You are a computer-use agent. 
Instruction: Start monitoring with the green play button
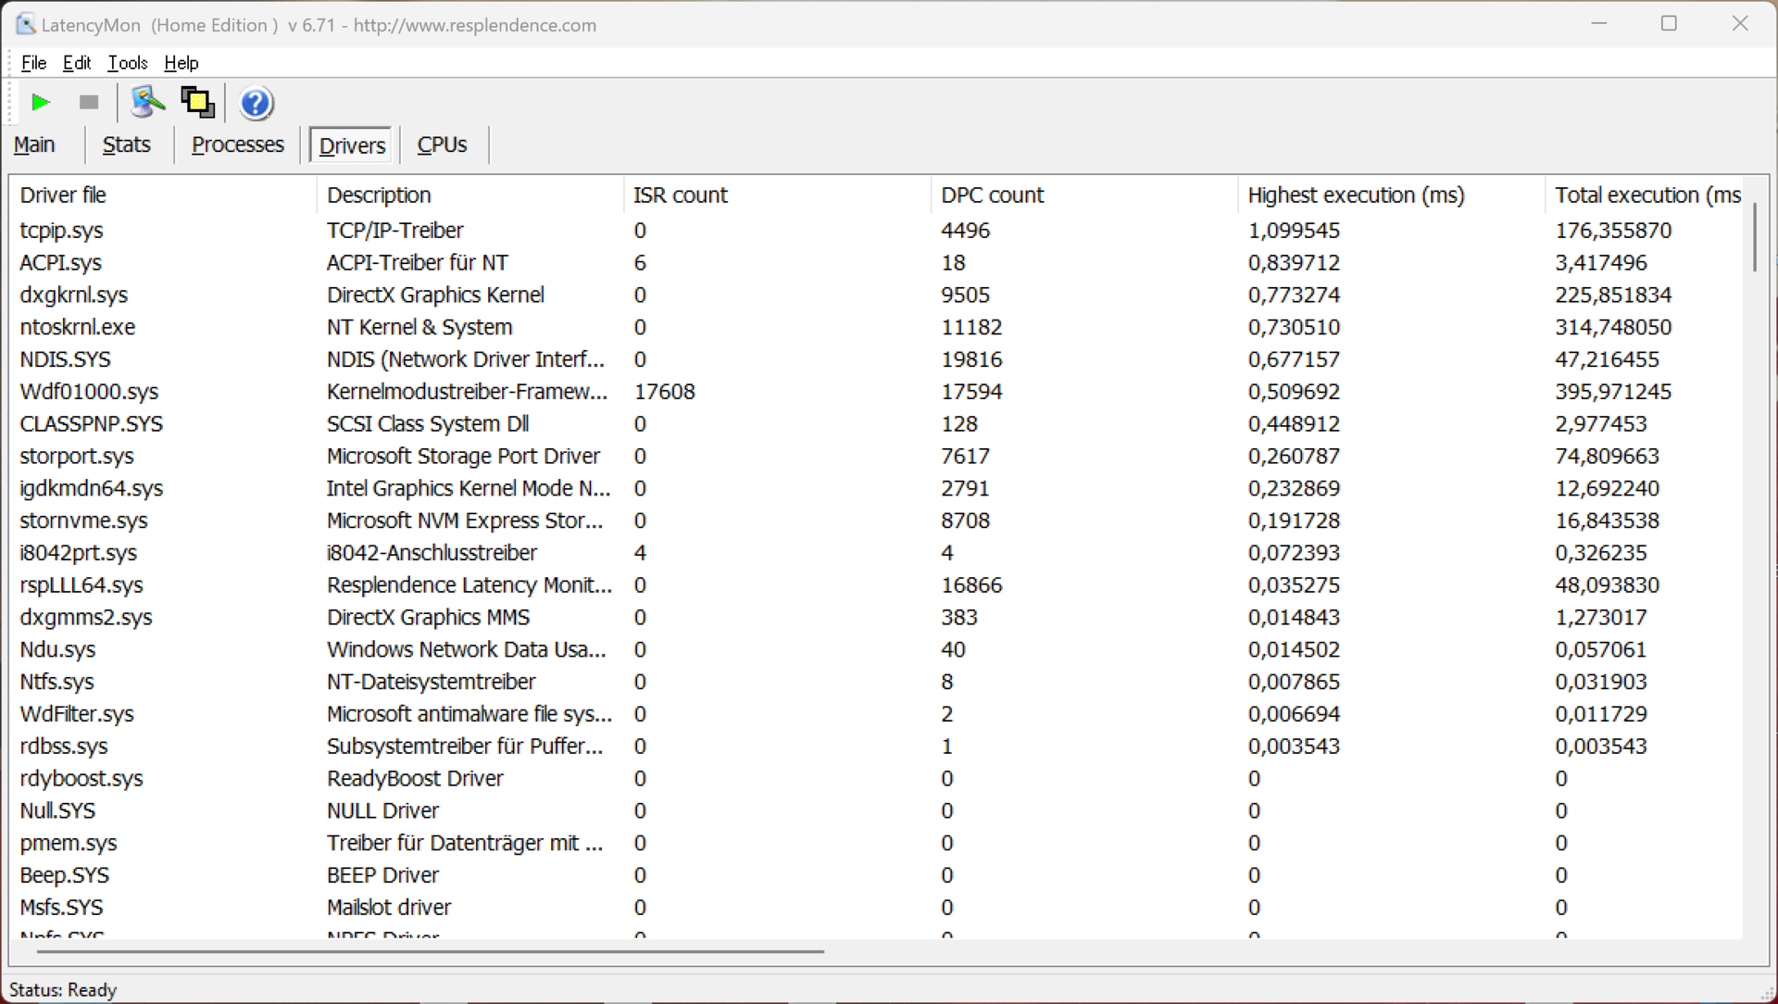coord(40,102)
